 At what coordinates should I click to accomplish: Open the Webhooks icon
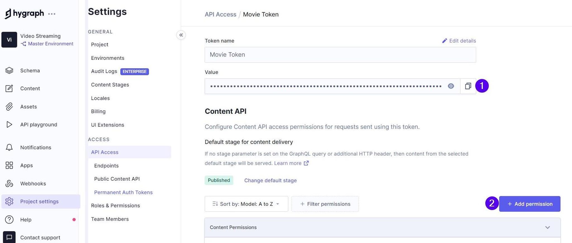(x=9, y=183)
